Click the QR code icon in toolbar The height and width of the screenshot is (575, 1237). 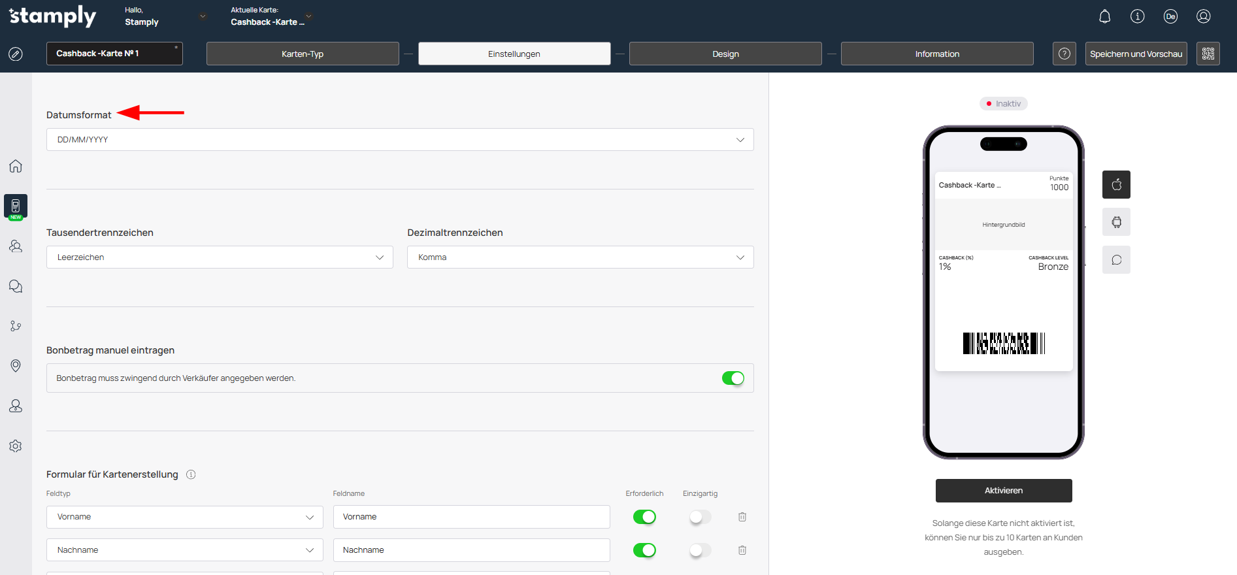(x=1208, y=54)
